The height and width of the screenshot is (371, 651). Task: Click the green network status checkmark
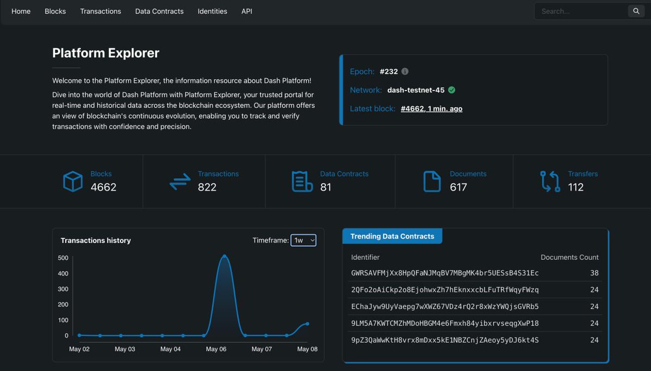(451, 90)
